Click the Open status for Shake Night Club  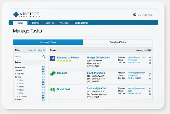pos(130,91)
